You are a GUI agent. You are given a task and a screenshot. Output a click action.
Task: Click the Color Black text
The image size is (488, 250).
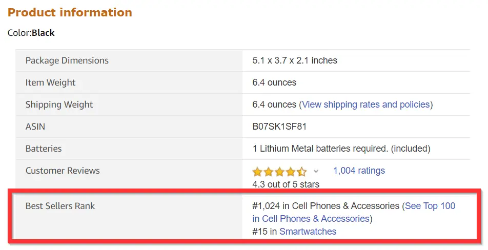pyautogui.click(x=31, y=33)
